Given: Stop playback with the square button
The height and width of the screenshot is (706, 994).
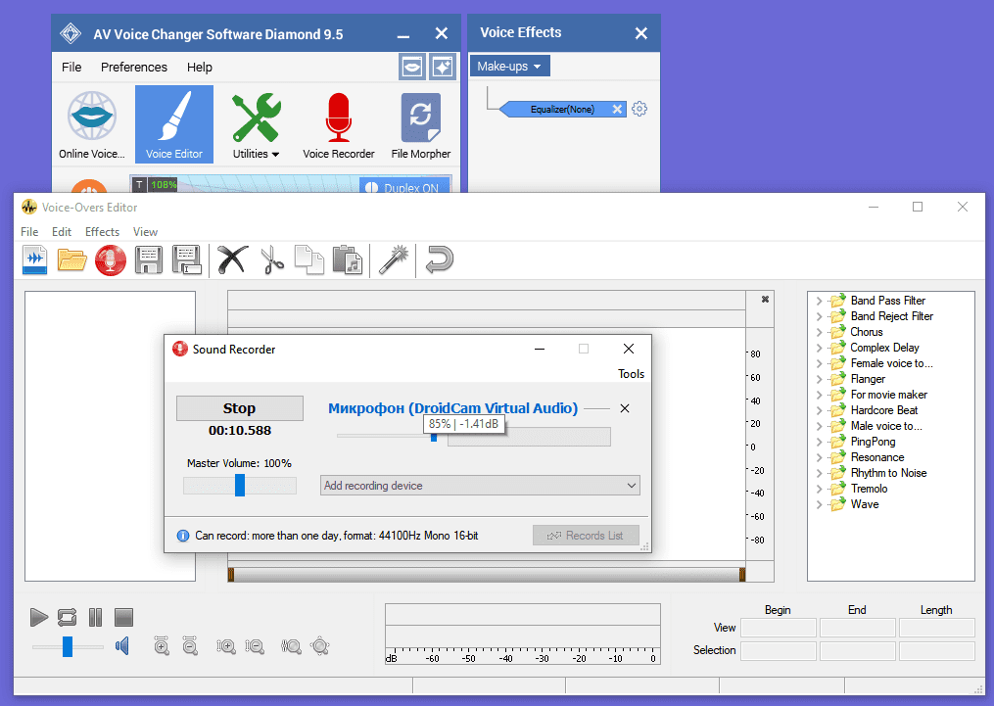Looking at the screenshot, I should click(x=123, y=617).
